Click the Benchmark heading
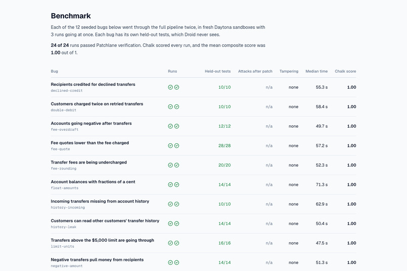Screen dimensions: 407x271 click(x=71, y=16)
